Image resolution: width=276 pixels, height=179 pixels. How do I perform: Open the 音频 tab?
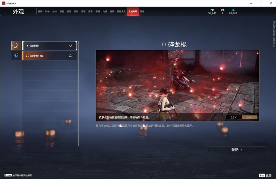112,11
